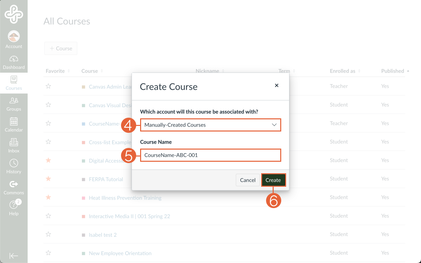
Task: Close the Create Course dialog
Action: pos(277,85)
